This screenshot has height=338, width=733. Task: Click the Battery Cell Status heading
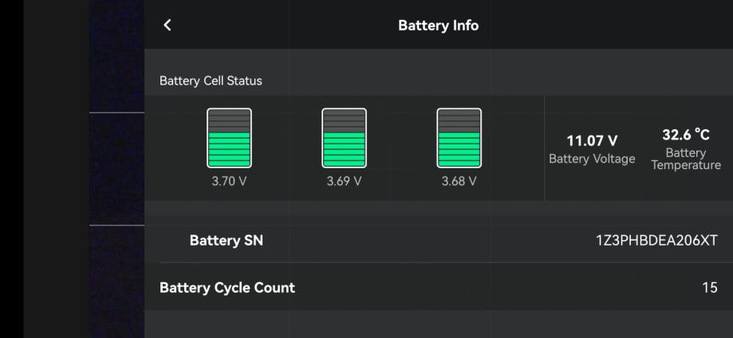tap(211, 81)
